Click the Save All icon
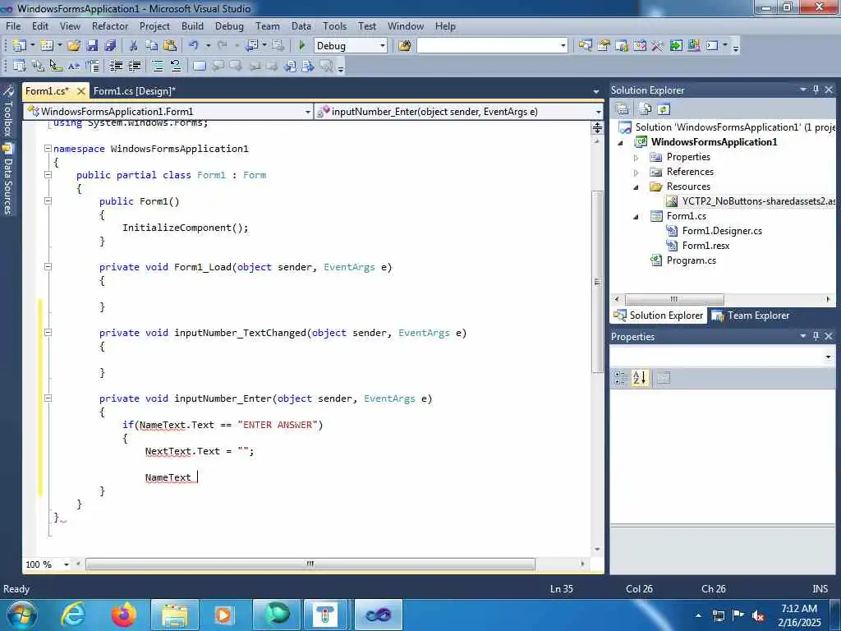This screenshot has width=841, height=631. [x=110, y=46]
